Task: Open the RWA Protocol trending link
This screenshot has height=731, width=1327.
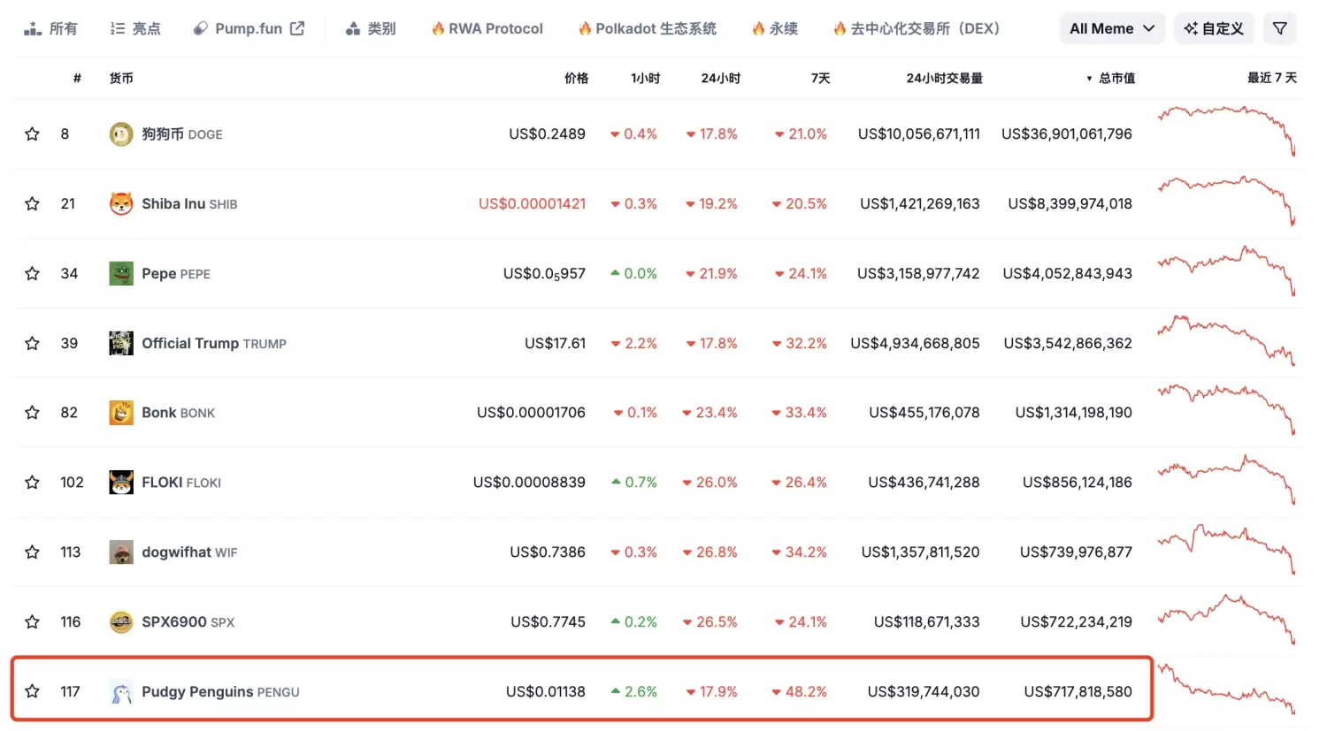Action: point(487,27)
